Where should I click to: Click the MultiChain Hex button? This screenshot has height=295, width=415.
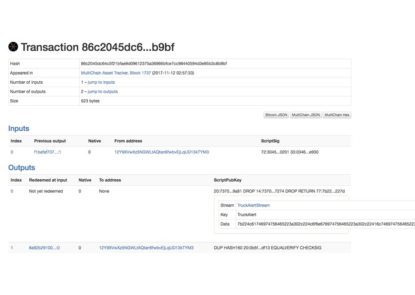tap(337, 115)
